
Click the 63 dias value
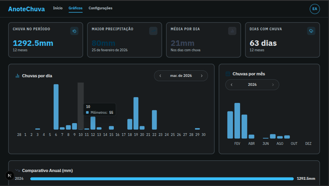[x=263, y=43]
